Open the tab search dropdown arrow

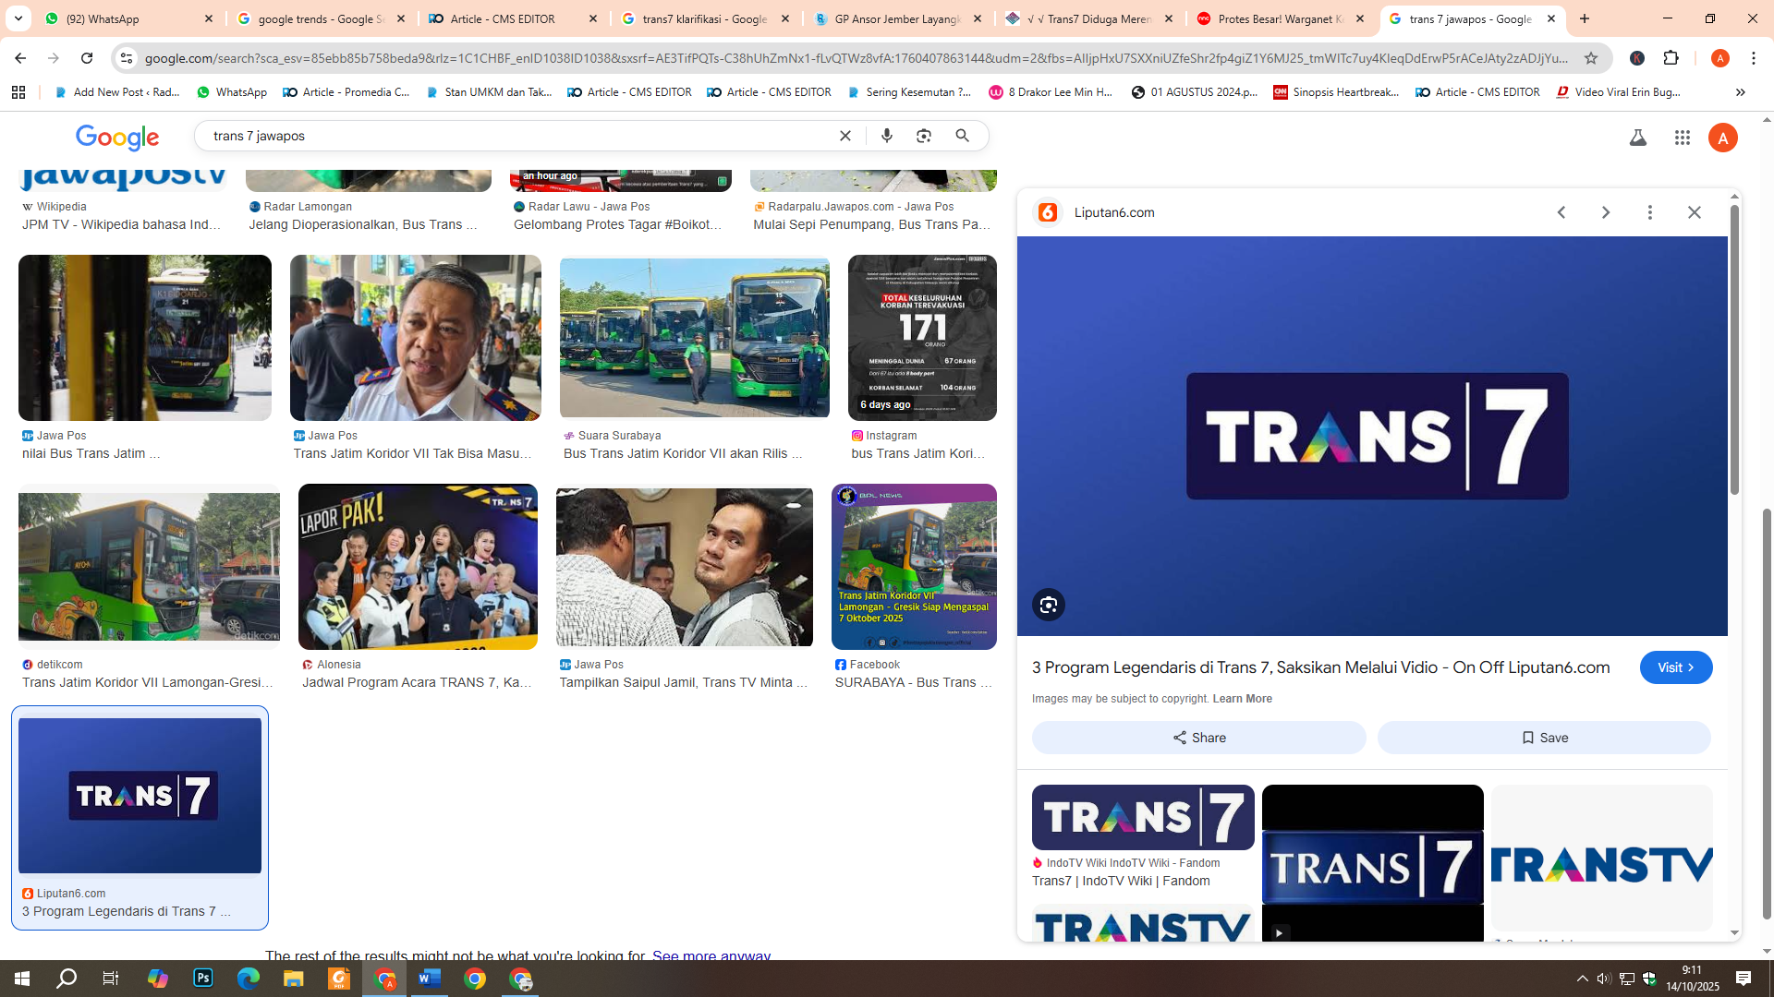click(18, 18)
